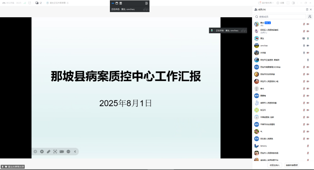Click the invite member icon beside search box
314x170 pixels.
[310, 17]
